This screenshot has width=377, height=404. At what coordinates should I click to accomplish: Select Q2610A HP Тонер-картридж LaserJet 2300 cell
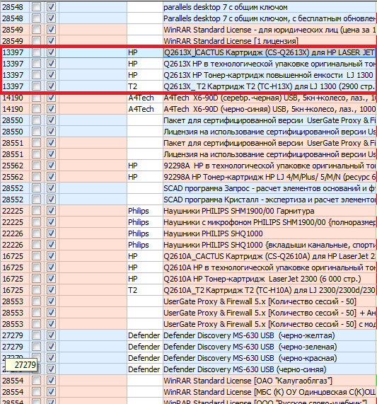269,279
